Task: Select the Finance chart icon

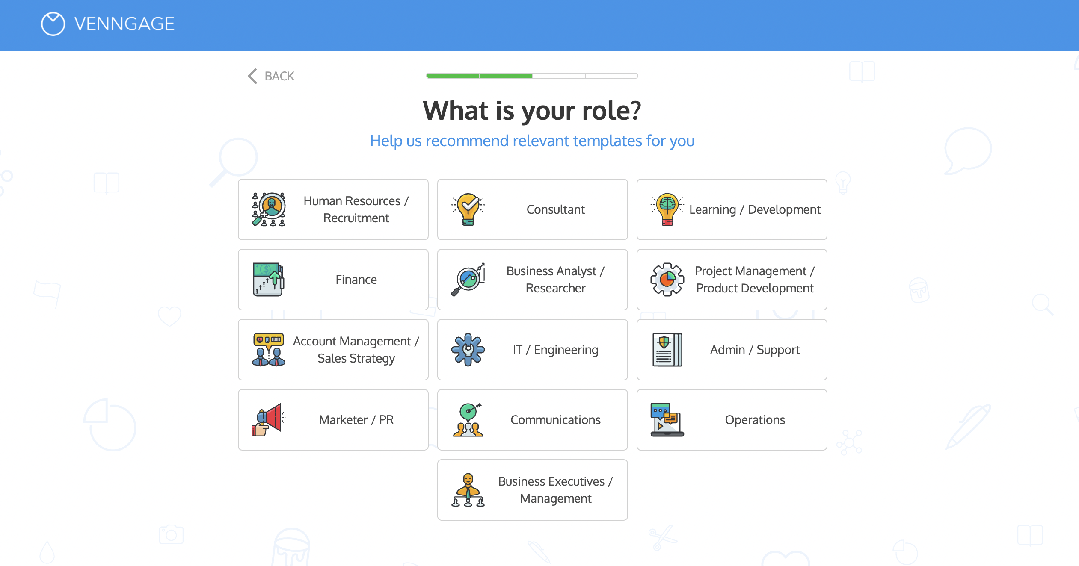Action: [x=270, y=279]
